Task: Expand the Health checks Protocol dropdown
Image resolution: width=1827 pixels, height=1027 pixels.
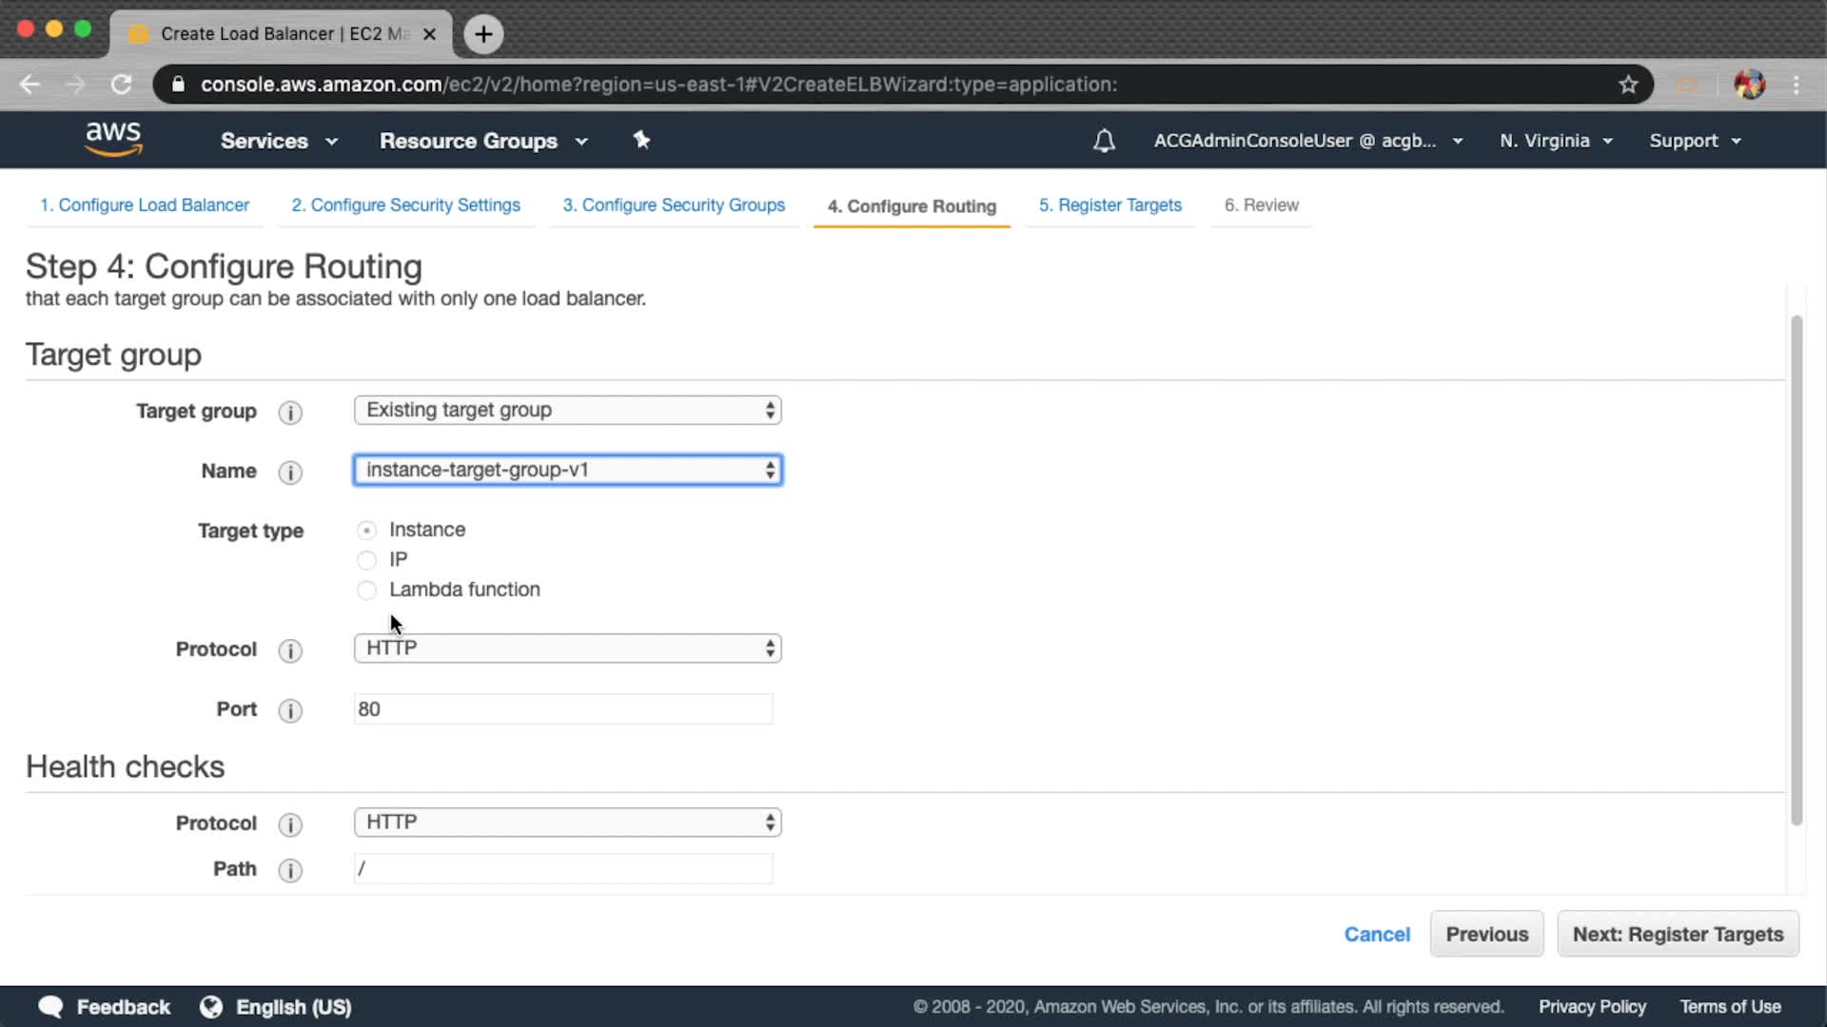Action: tap(567, 823)
